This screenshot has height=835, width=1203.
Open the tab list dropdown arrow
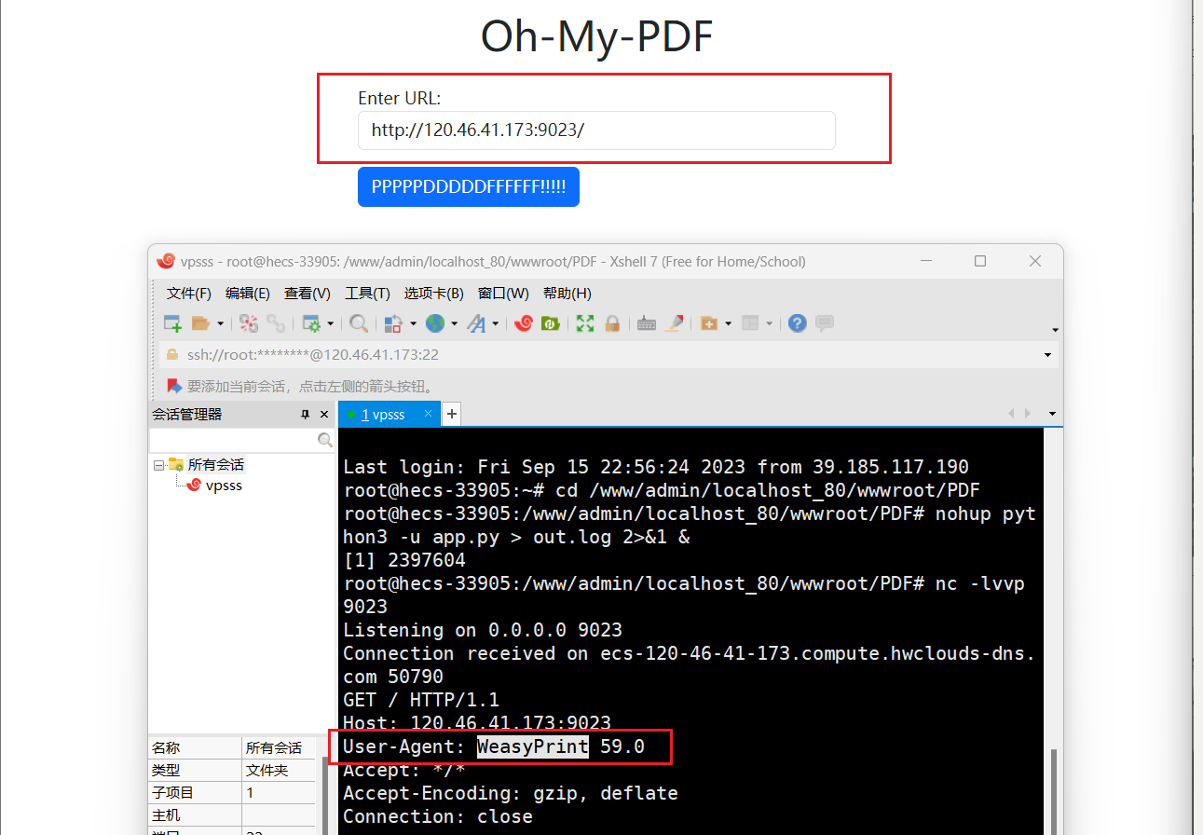click(1052, 414)
